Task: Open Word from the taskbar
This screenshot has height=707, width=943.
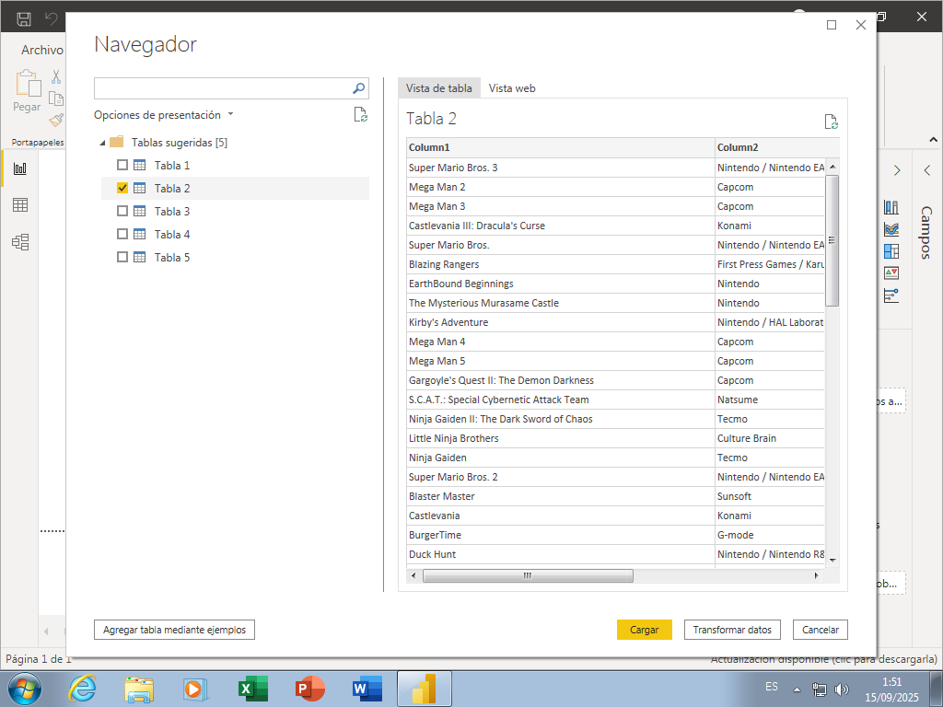Action: click(367, 689)
